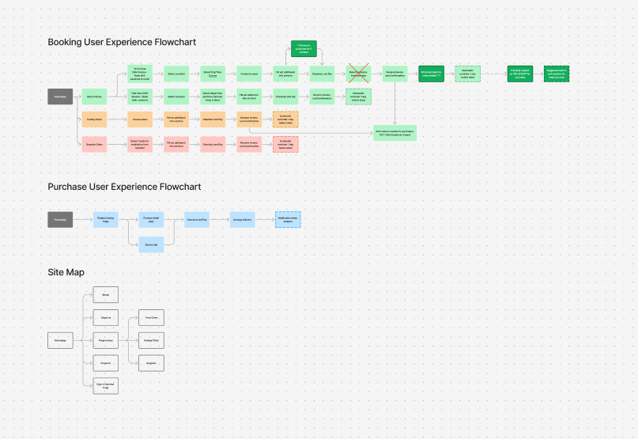This screenshot has height=439, width=638.
Task: Select the orange 'Choose class' node
Action: [x=140, y=119]
